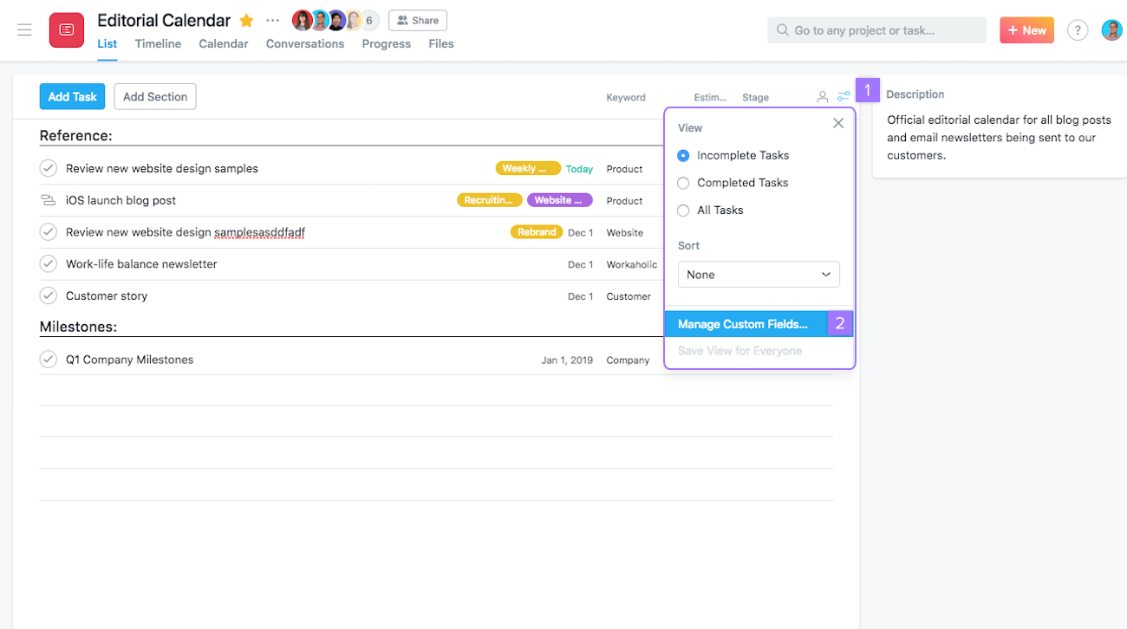
Task: Open the Help question mark icon
Action: tap(1078, 29)
